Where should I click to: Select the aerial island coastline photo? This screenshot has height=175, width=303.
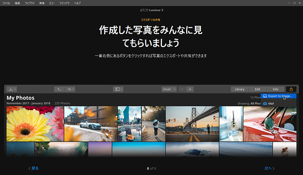click(x=61, y=149)
